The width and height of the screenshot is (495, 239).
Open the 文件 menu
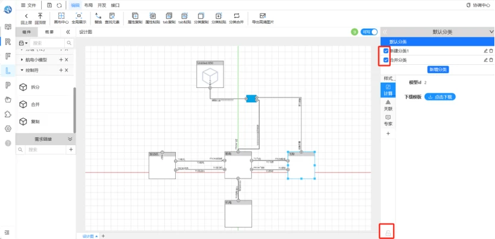(x=29, y=5)
